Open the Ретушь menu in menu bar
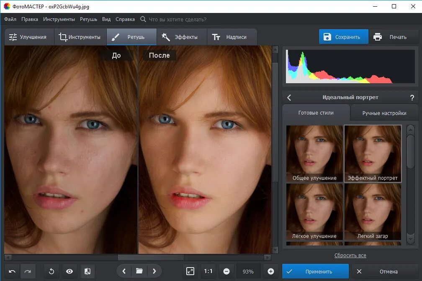This screenshot has width=422, height=281. coord(88,19)
